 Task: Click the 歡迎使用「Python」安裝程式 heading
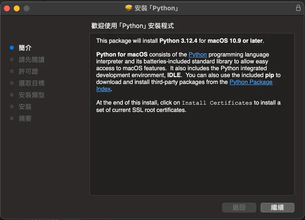click(133, 26)
